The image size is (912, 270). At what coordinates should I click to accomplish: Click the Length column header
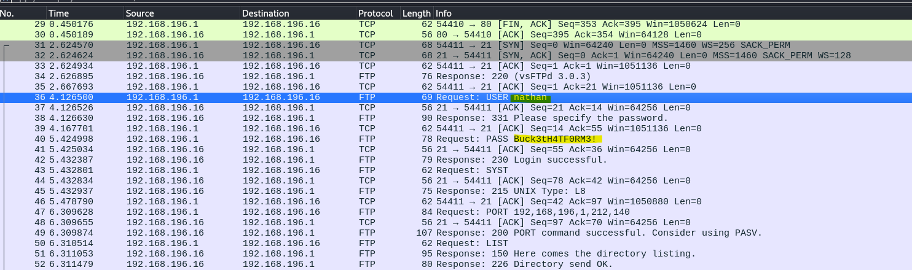[417, 13]
